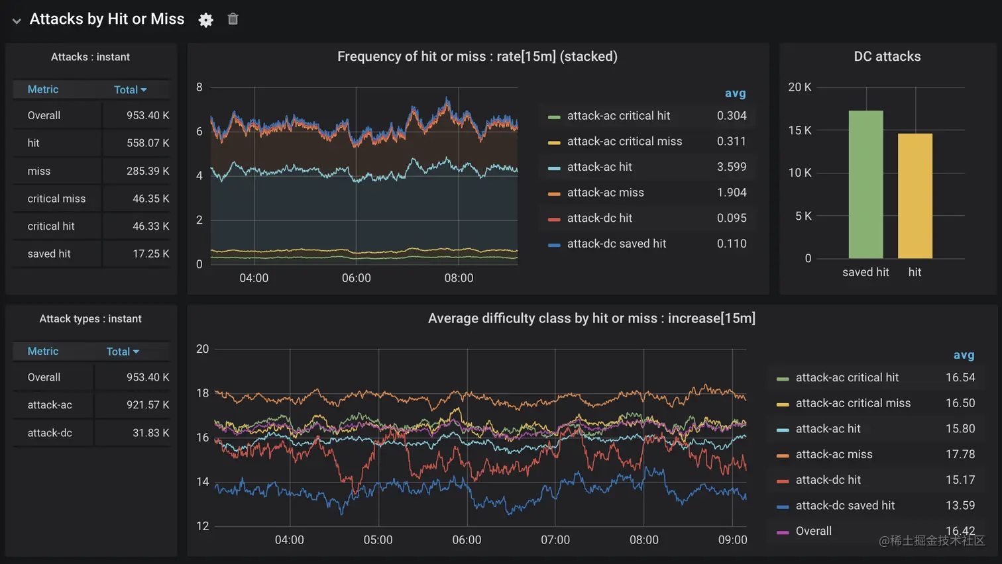This screenshot has height=564, width=1002.
Task: Open Frequency of hit or miss panel menu
Action: coord(477,57)
